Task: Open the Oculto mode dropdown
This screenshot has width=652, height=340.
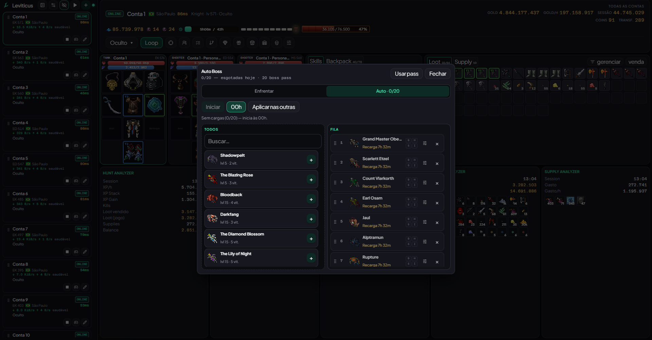Action: (x=121, y=43)
